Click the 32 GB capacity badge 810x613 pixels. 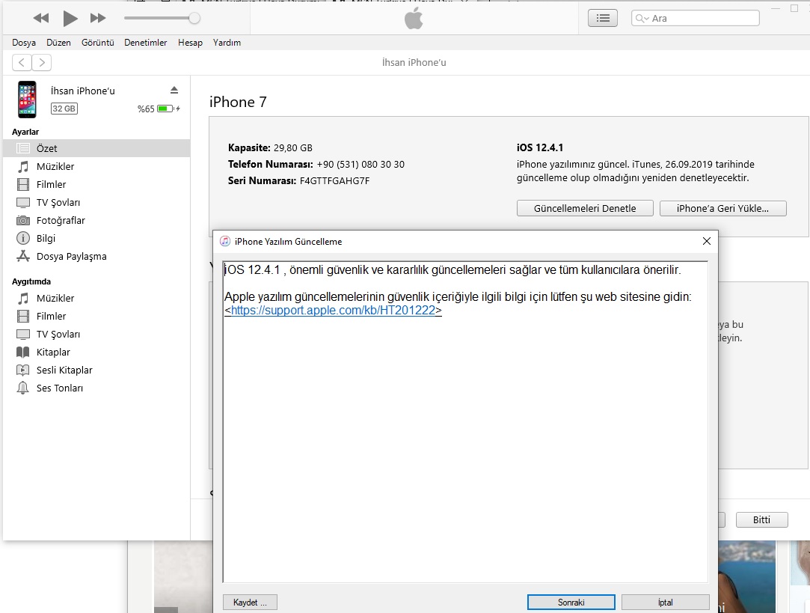[64, 109]
